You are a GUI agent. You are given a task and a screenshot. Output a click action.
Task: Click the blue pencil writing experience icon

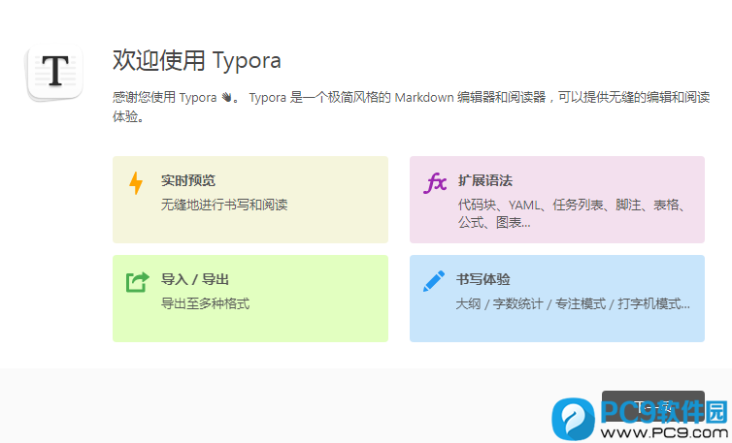click(x=434, y=281)
